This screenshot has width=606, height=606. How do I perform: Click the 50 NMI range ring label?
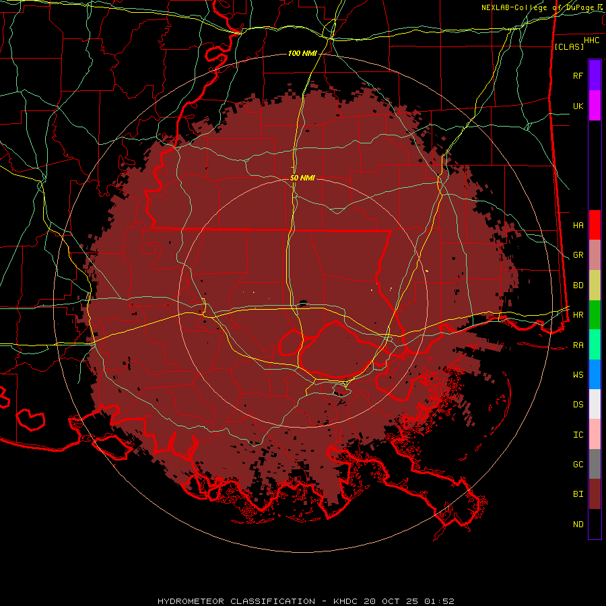pos(302,178)
